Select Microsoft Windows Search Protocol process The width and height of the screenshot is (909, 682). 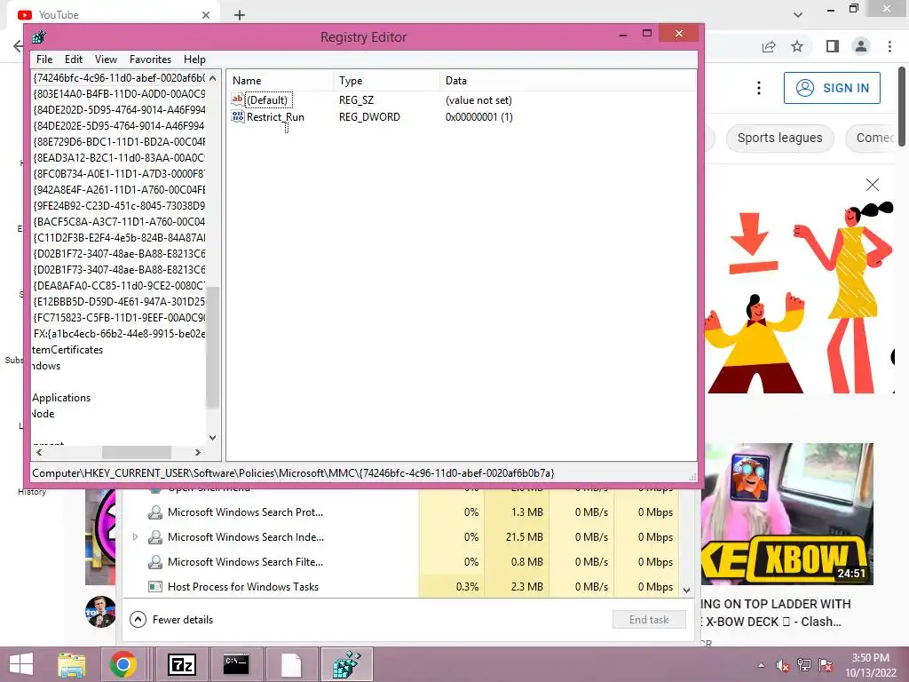(245, 512)
